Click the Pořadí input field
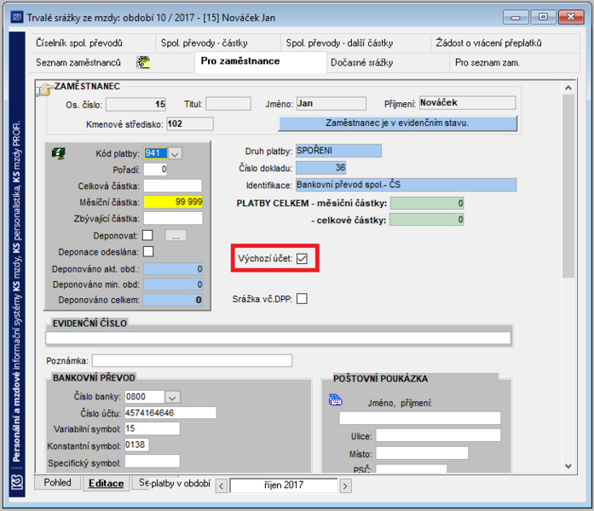This screenshot has width=594, height=511. click(155, 169)
